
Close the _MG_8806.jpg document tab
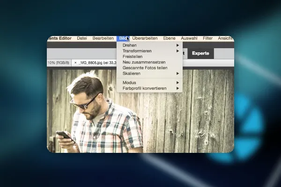pos(75,63)
